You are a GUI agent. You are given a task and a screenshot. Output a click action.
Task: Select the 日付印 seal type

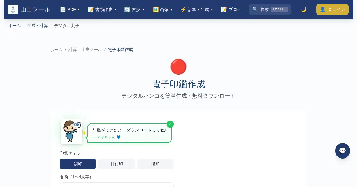coord(117,164)
